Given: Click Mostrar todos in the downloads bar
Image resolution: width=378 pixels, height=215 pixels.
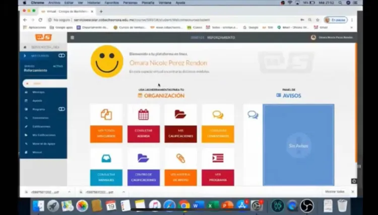Looking at the screenshot, I should pos(335,192).
